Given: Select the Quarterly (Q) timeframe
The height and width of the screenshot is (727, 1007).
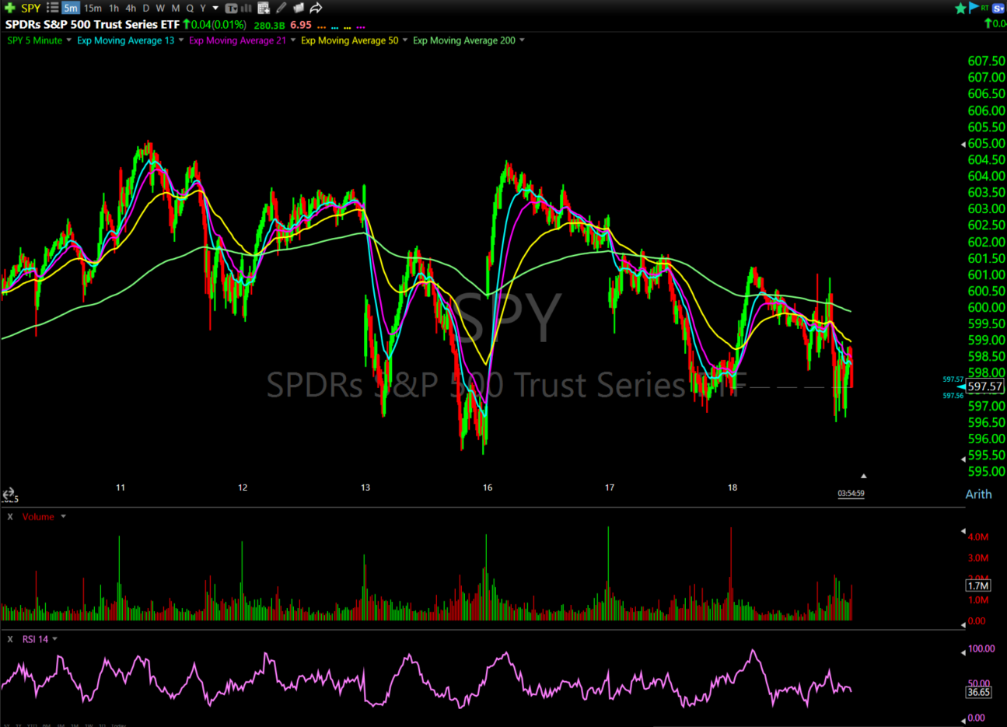Looking at the screenshot, I should 190,8.
